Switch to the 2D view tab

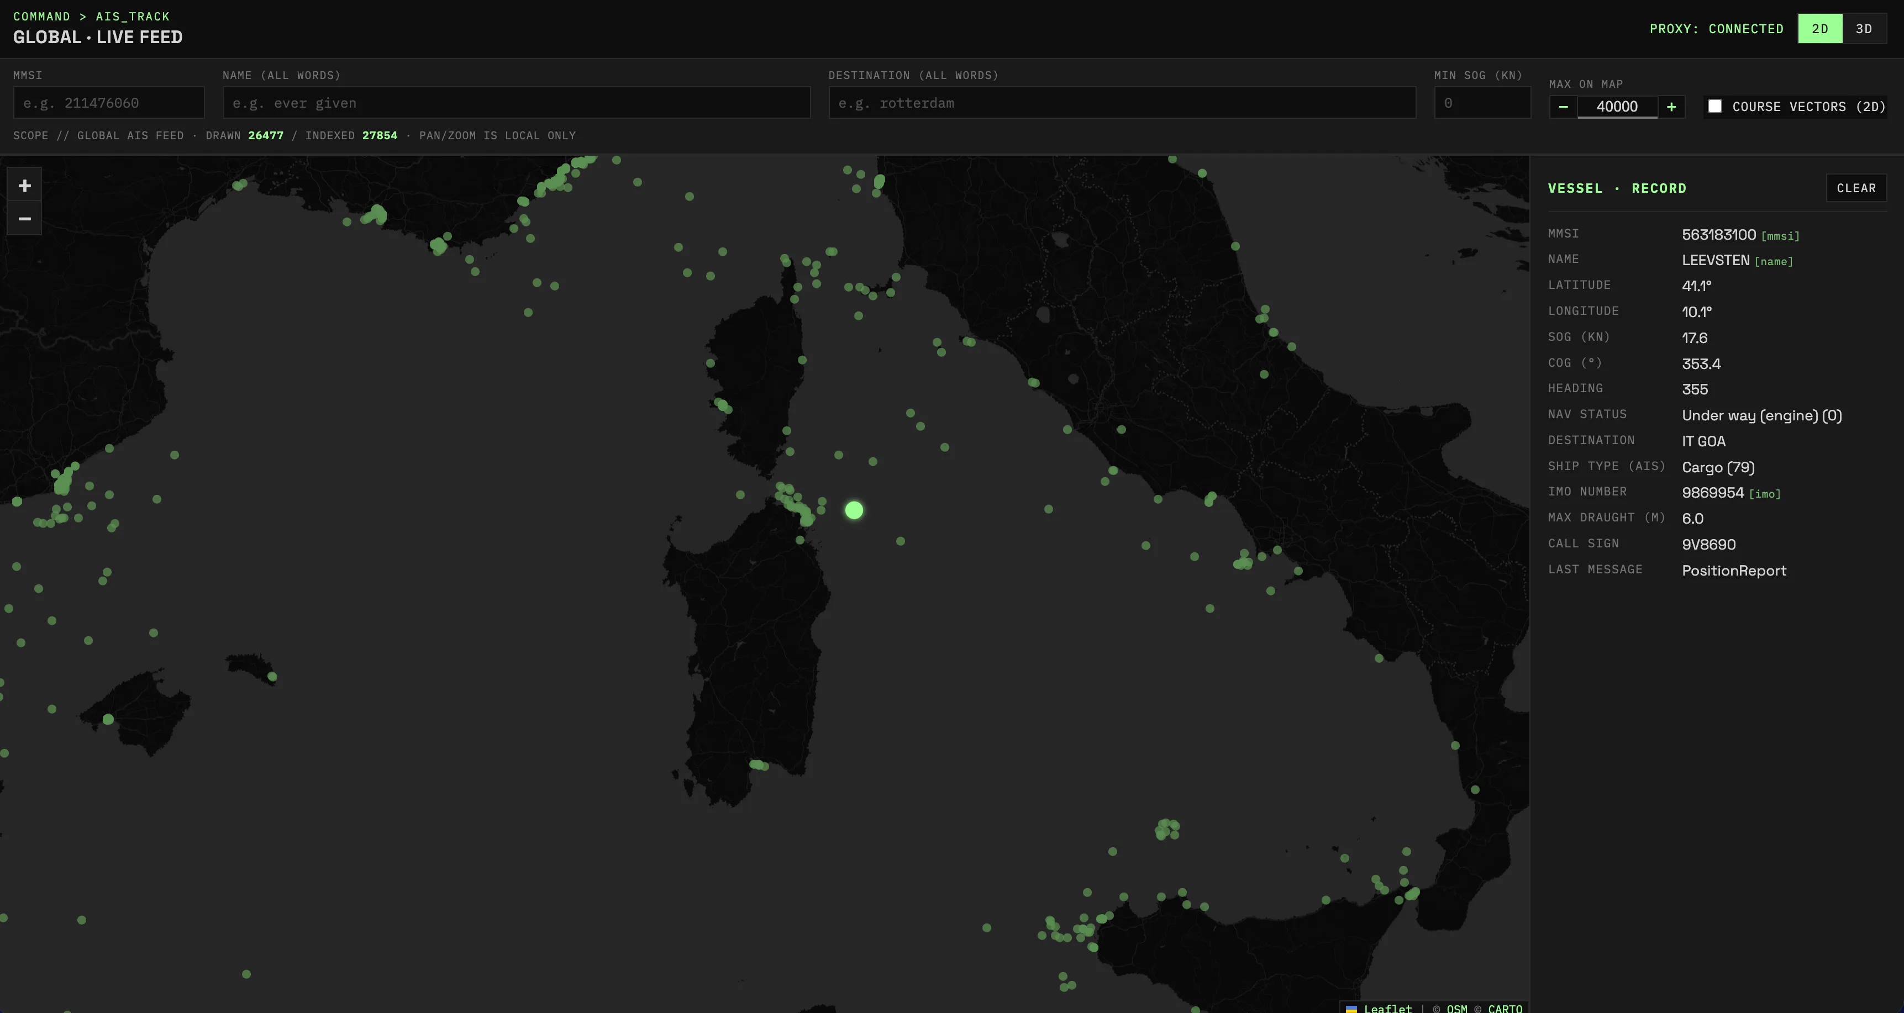pos(1819,29)
